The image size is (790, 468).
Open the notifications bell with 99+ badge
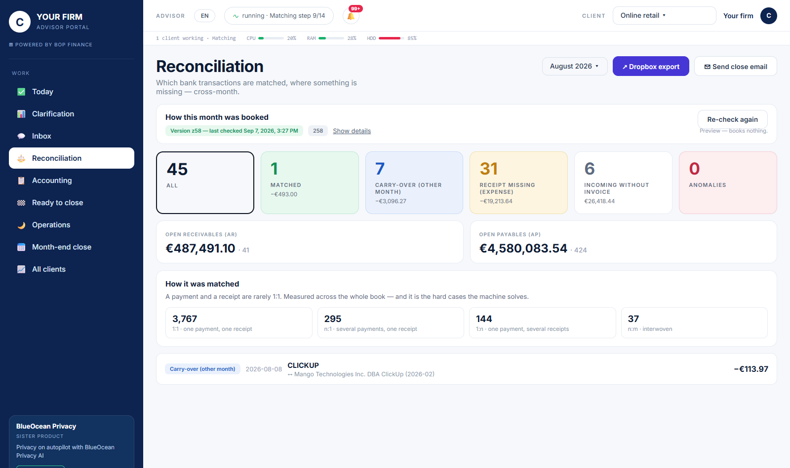[x=351, y=16]
